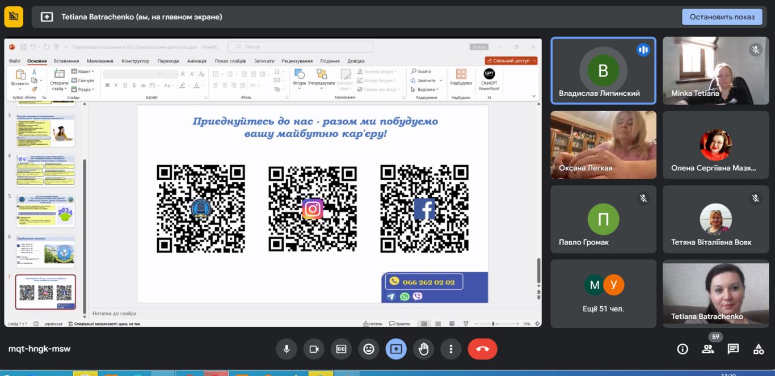775x376 pixels.
Task: Leave the call with the red hang-up button
Action: tap(483, 349)
